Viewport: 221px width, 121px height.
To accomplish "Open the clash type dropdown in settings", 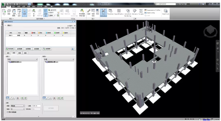I will [x=18, y=106].
